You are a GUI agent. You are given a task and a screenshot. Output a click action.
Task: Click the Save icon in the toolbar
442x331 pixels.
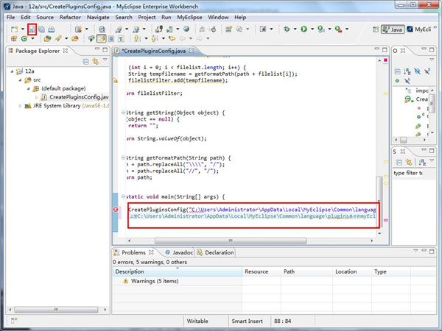pos(32,29)
